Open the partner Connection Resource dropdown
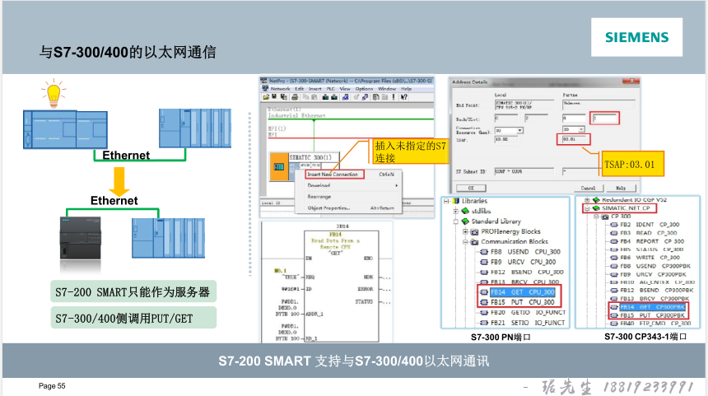This screenshot has height=396, width=708. click(x=581, y=129)
